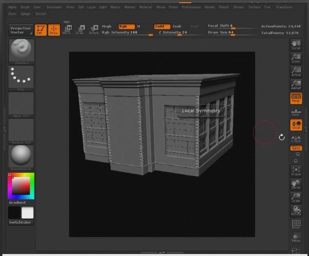Open the Dots stroke picker
The height and width of the screenshot is (256, 309).
tap(21, 77)
